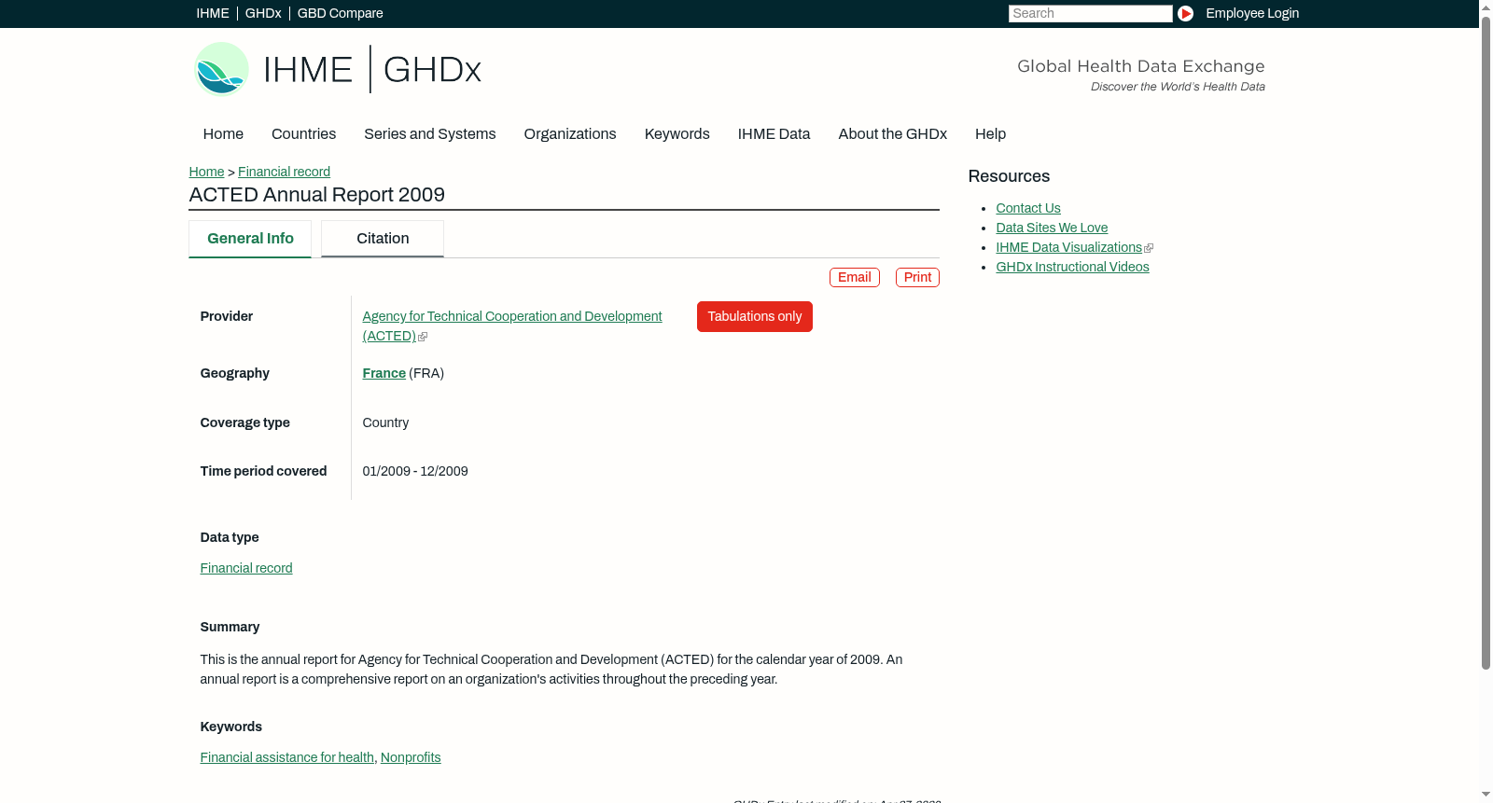Click the Coverage type value Country
1493x803 pixels.
(x=385, y=422)
